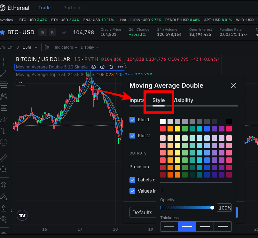258x238 pixels.
Task: Open the Indicators dropdown
Action: [66, 47]
